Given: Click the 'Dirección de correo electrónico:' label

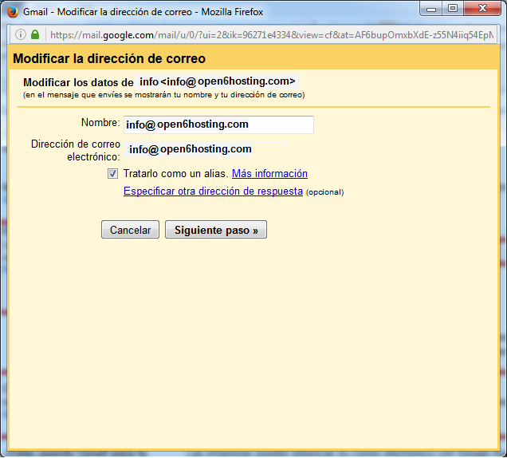Looking at the screenshot, I should [x=76, y=151].
